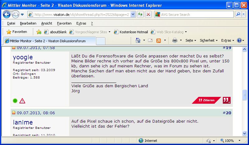Click the scrollbar down arrow
Image resolution: width=249 pixels, height=145 pixels.
pyautogui.click(x=244, y=133)
